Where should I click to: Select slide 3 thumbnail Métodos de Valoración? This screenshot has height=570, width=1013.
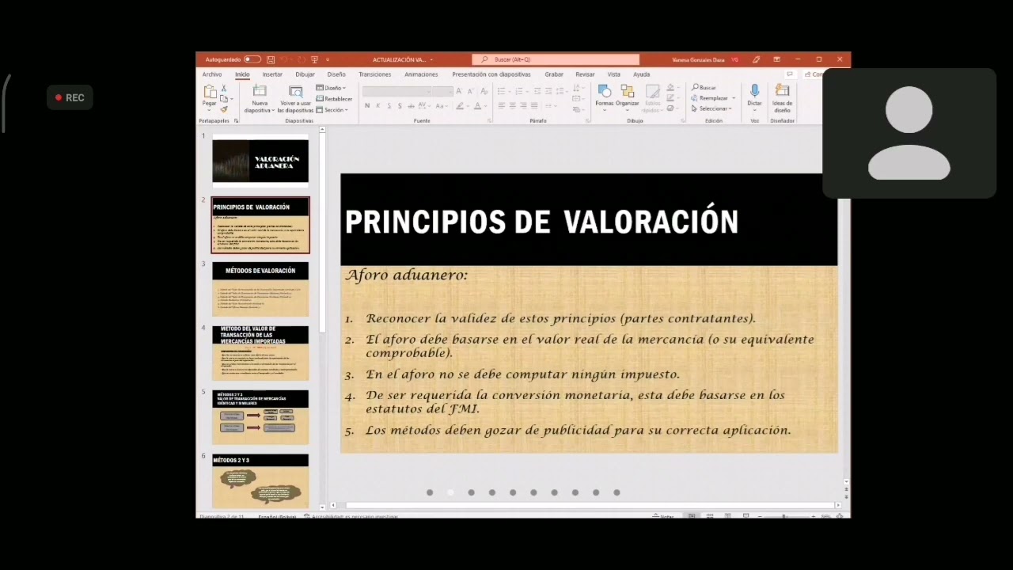(x=260, y=289)
